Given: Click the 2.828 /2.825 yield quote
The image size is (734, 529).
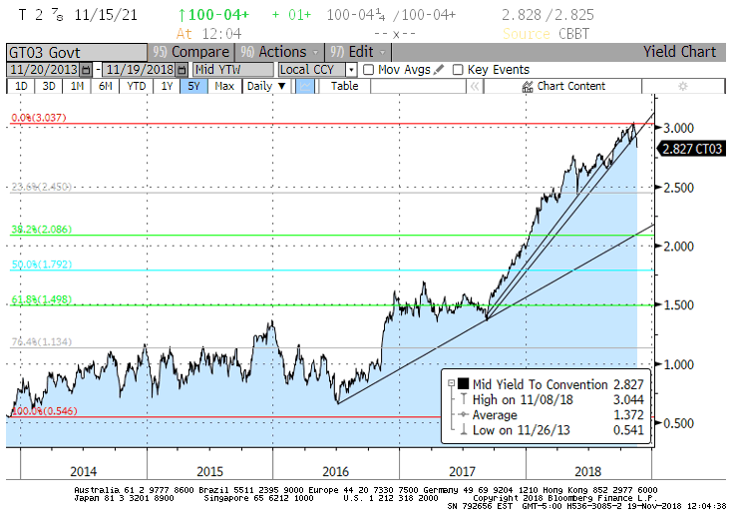Looking at the screenshot, I should pos(548,15).
